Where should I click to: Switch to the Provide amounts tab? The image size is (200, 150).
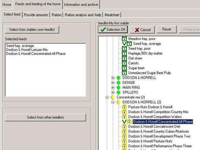pos(36,15)
